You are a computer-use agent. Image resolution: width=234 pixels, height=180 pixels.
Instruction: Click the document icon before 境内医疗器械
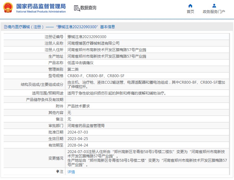point(5,27)
